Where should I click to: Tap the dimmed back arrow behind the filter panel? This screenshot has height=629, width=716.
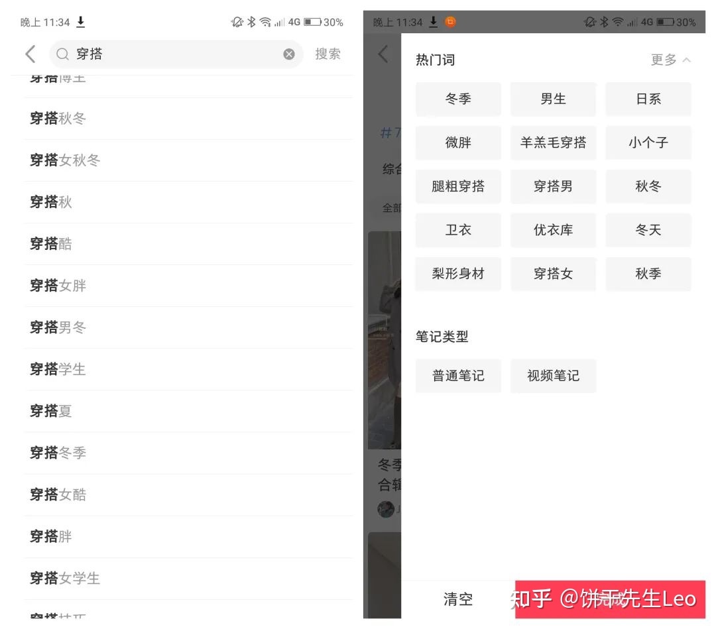(x=383, y=55)
